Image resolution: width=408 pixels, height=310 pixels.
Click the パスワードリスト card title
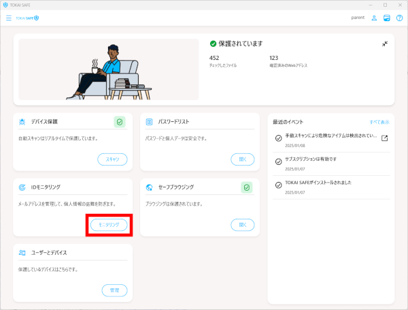[x=174, y=122]
